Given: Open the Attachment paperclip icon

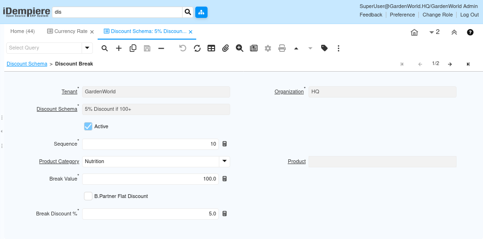Looking at the screenshot, I should (x=225, y=48).
